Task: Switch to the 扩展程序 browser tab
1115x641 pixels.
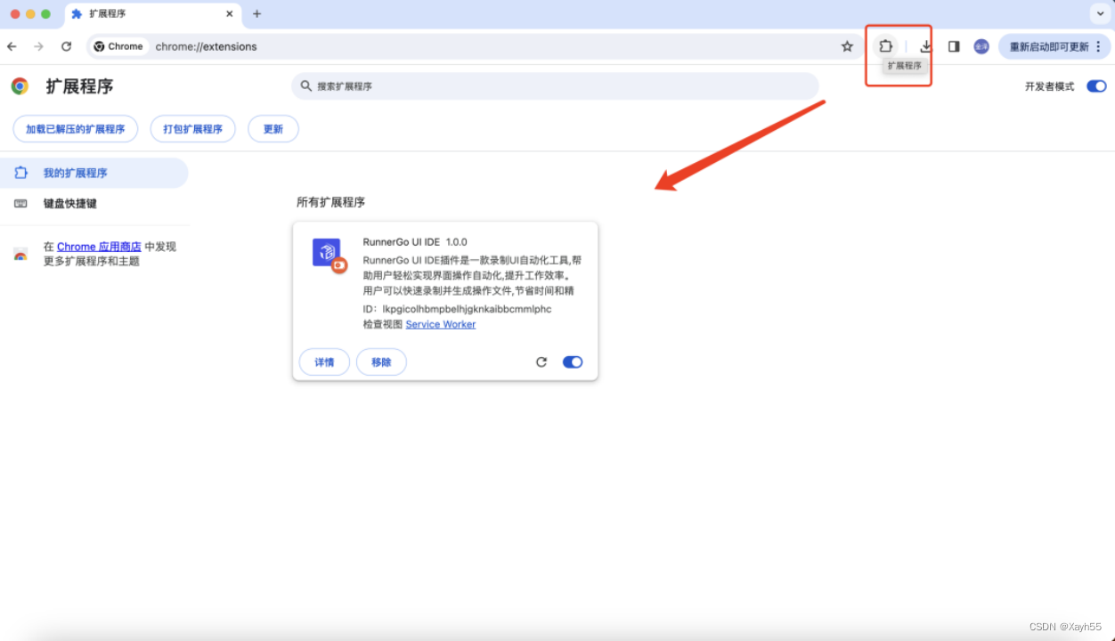Action: point(153,14)
